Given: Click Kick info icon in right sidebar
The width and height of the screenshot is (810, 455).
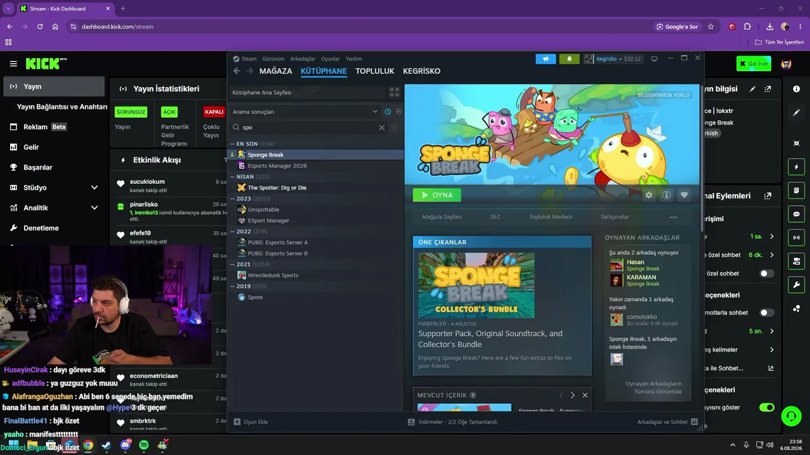Looking at the screenshot, I should 796,89.
